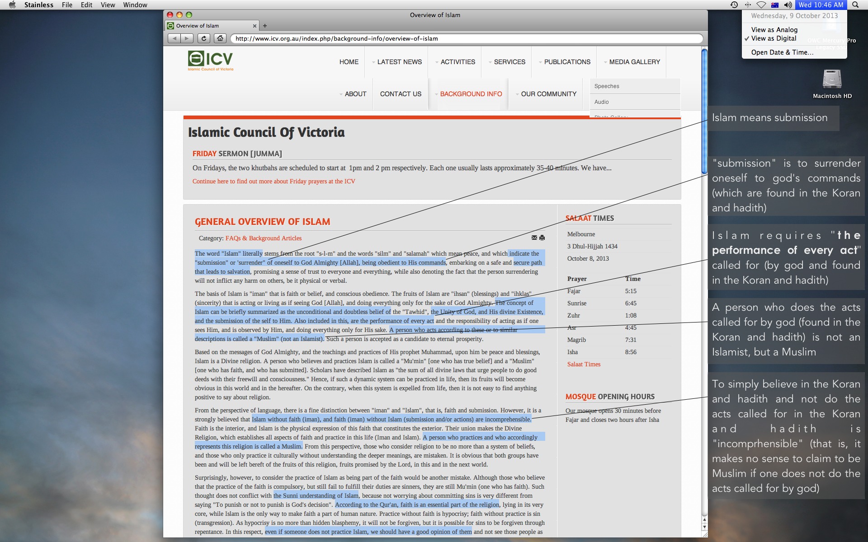Go to the home page icon in toolbar
The height and width of the screenshot is (542, 868).
(x=220, y=38)
